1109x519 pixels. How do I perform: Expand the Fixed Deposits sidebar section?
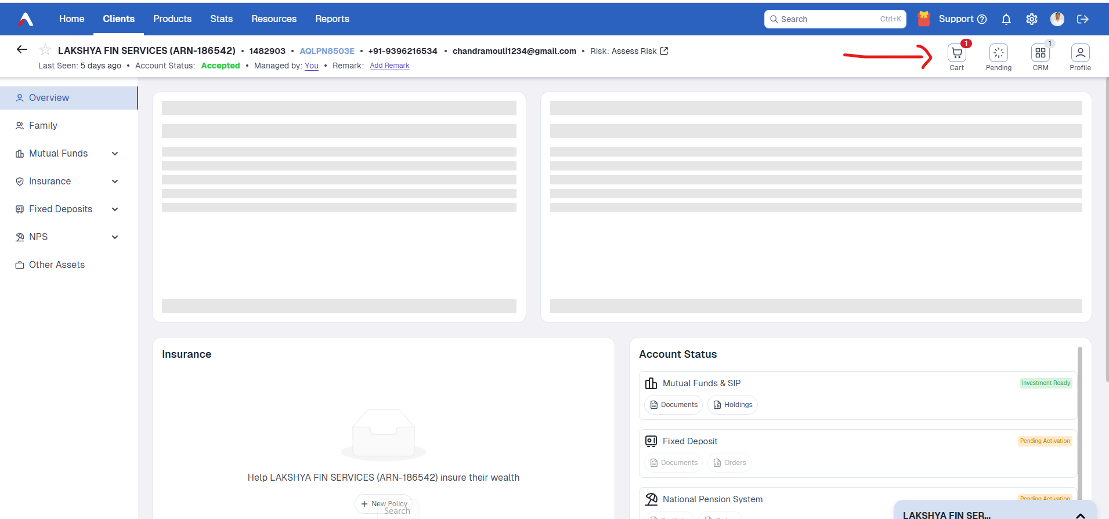coord(115,209)
